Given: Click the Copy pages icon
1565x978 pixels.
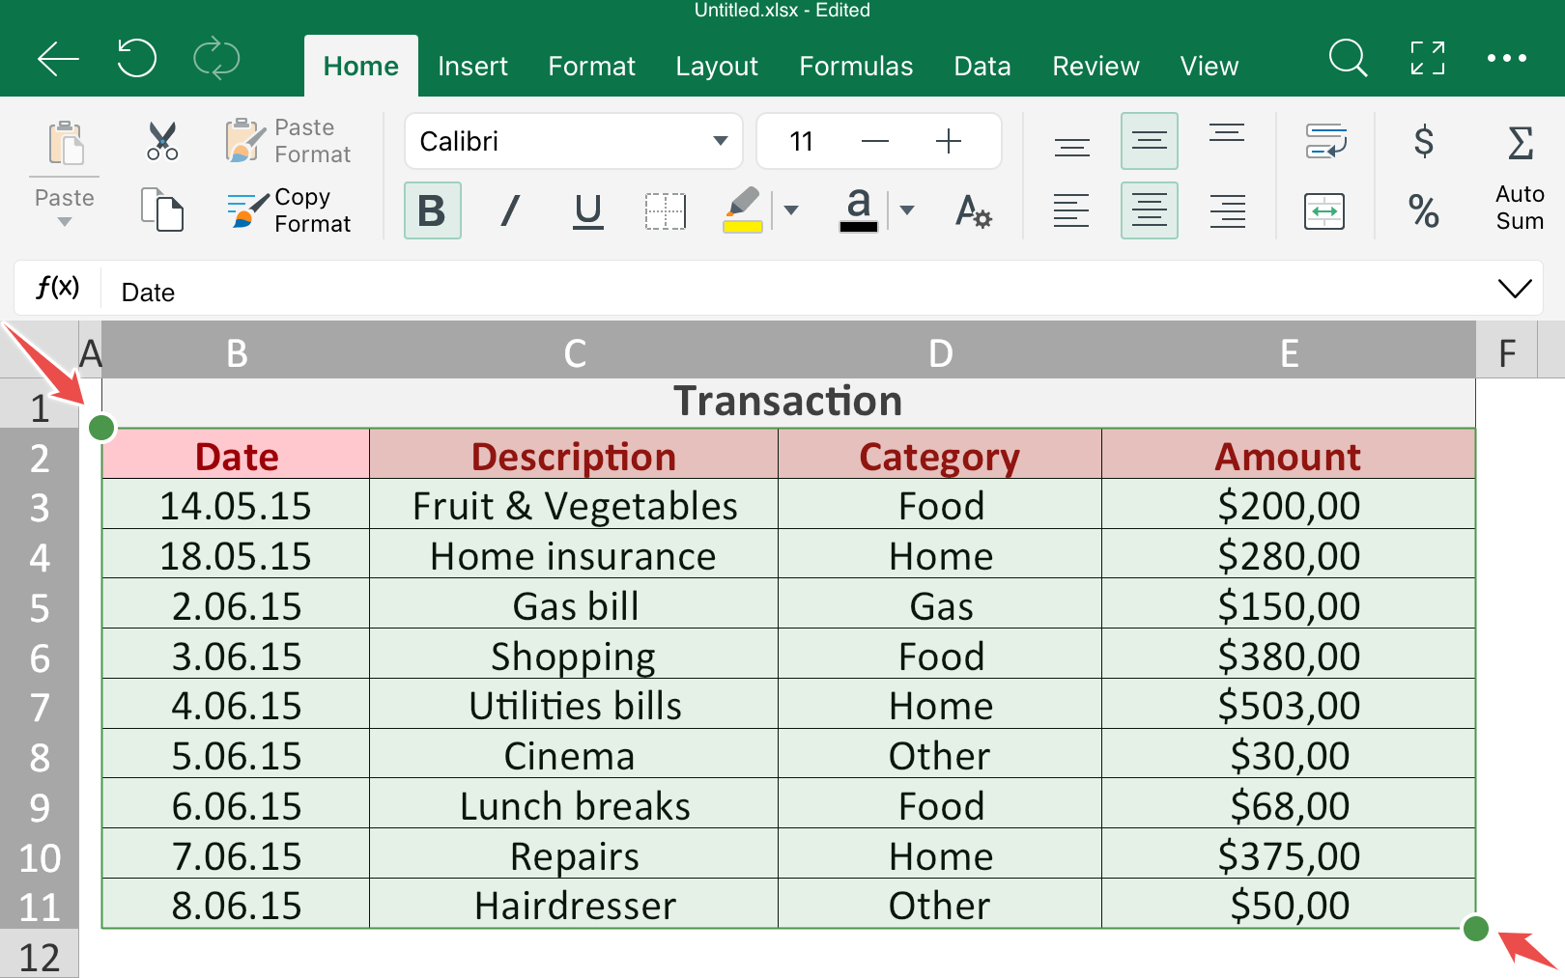Looking at the screenshot, I should [x=162, y=210].
